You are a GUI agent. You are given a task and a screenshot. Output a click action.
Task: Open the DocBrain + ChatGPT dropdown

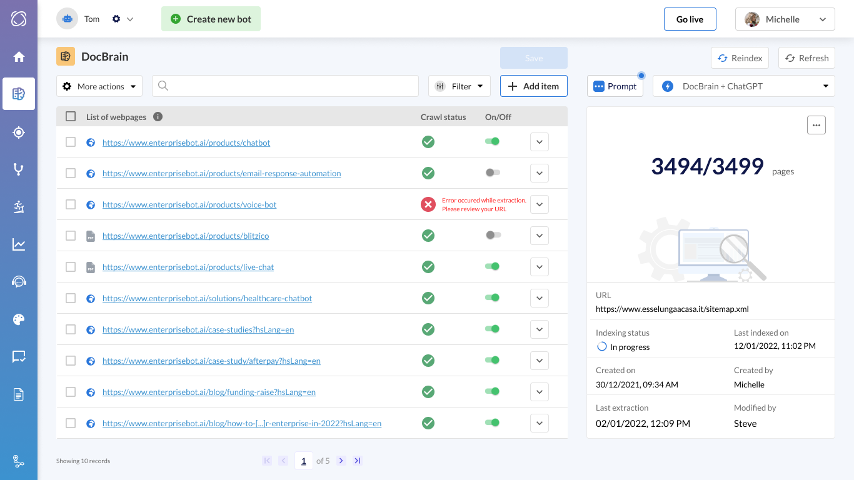[743, 86]
